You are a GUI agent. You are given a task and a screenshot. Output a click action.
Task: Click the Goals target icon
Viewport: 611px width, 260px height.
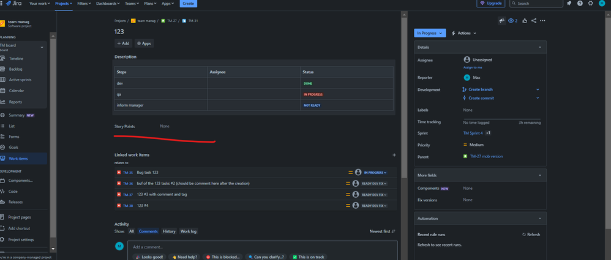[3, 147]
